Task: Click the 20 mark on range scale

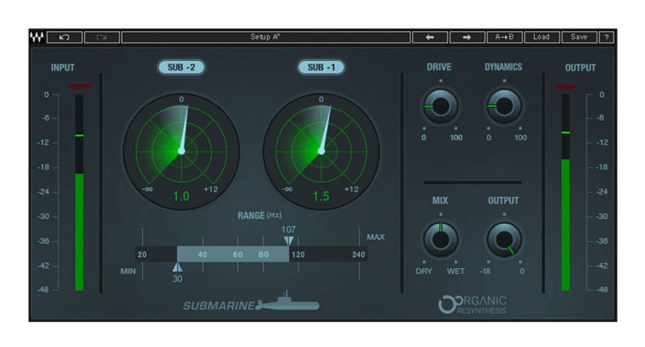Action: point(142,255)
